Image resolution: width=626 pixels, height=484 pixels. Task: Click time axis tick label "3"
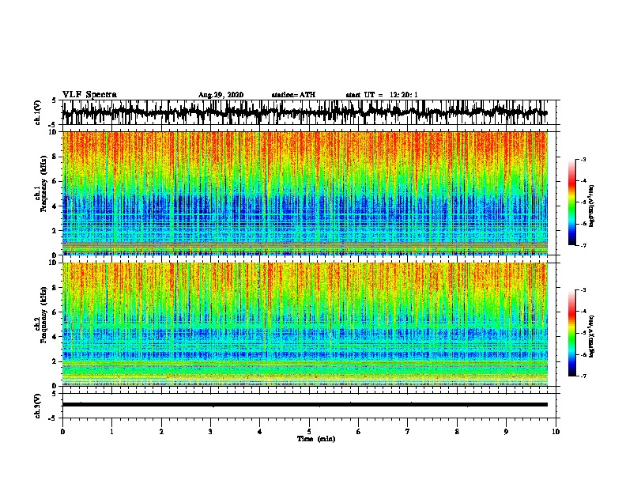(x=210, y=431)
